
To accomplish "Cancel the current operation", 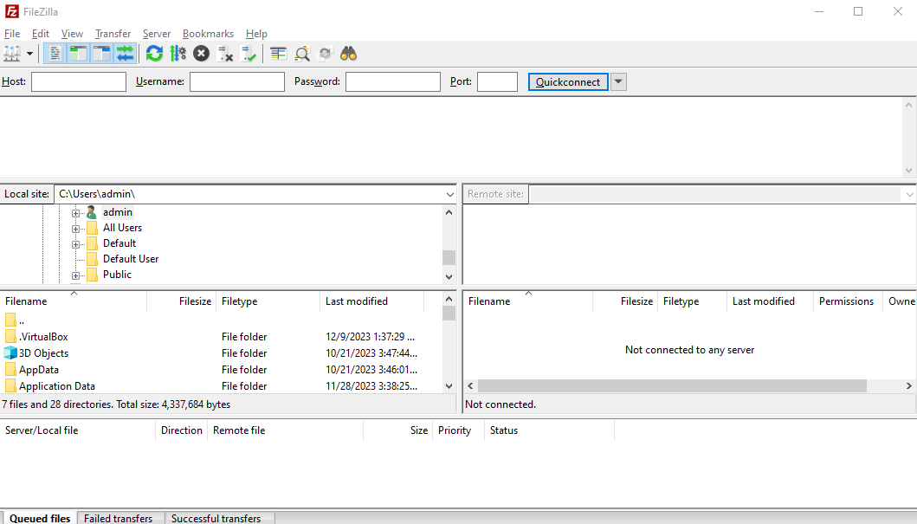I will (x=201, y=54).
